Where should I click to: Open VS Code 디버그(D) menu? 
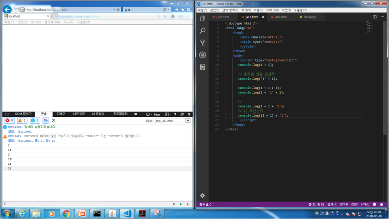(x=272, y=10)
